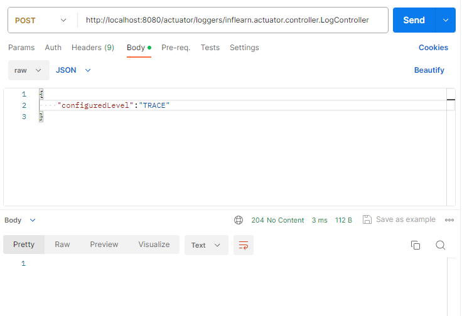Expand the response Body dropdown

click(x=19, y=220)
